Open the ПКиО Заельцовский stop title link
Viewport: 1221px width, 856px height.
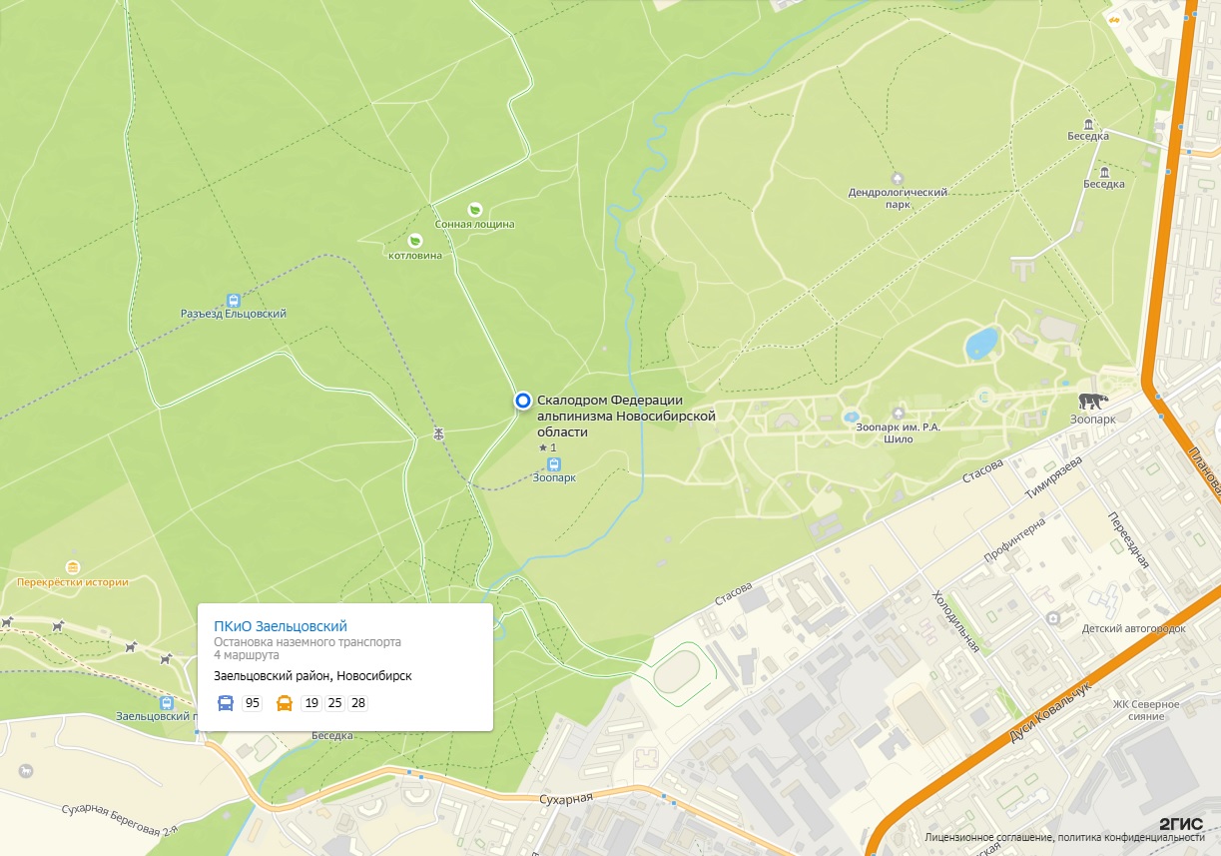281,626
